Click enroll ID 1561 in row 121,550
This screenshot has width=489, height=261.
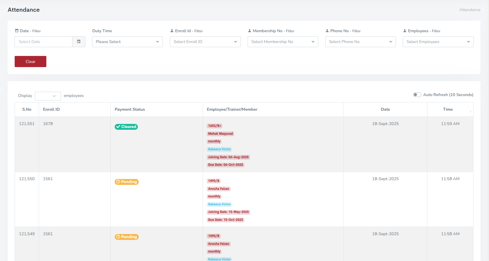tap(48, 179)
